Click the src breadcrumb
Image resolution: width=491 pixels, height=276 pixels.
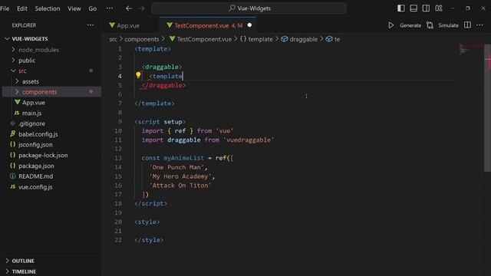pos(113,39)
